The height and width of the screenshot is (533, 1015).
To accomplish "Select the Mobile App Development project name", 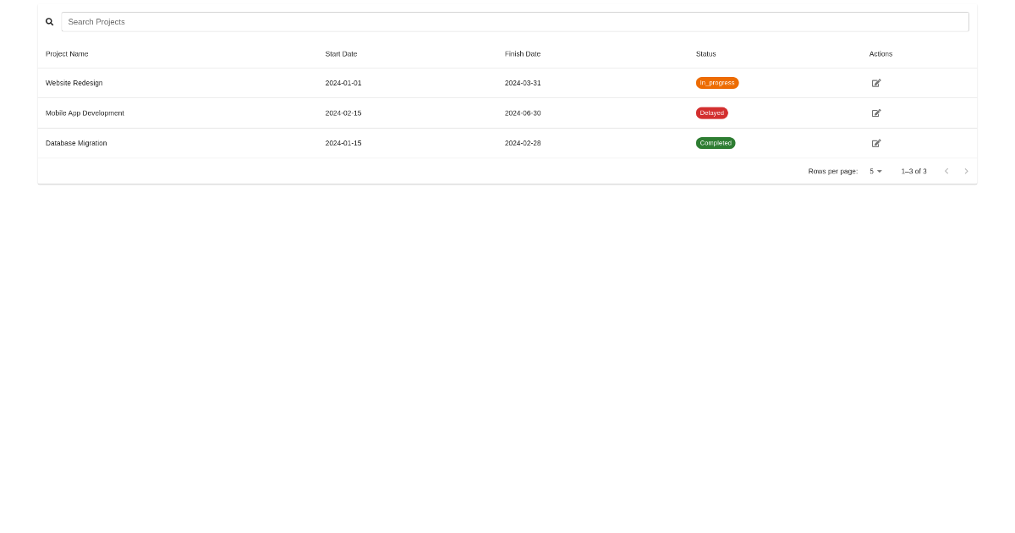I will pyautogui.click(x=85, y=113).
